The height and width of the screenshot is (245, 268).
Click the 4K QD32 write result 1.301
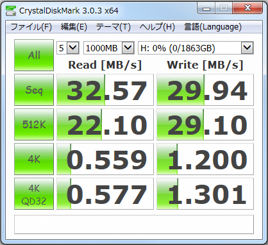pyautogui.click(x=205, y=194)
